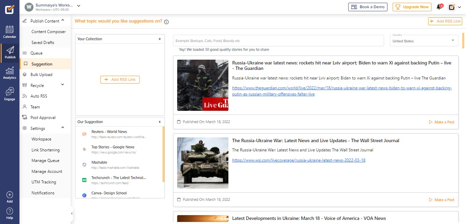Open the Guardian article URL link

click(x=342, y=91)
